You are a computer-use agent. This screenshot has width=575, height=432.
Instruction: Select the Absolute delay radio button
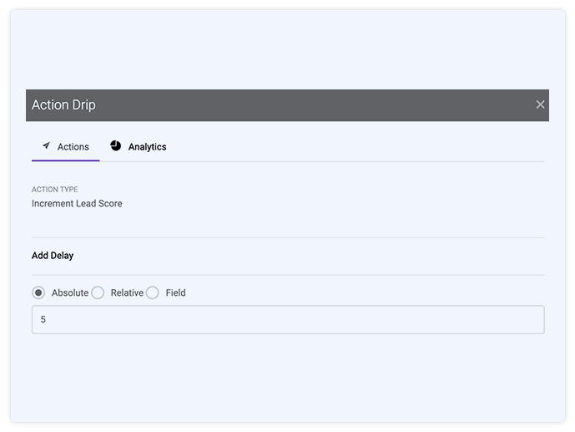[x=38, y=292]
